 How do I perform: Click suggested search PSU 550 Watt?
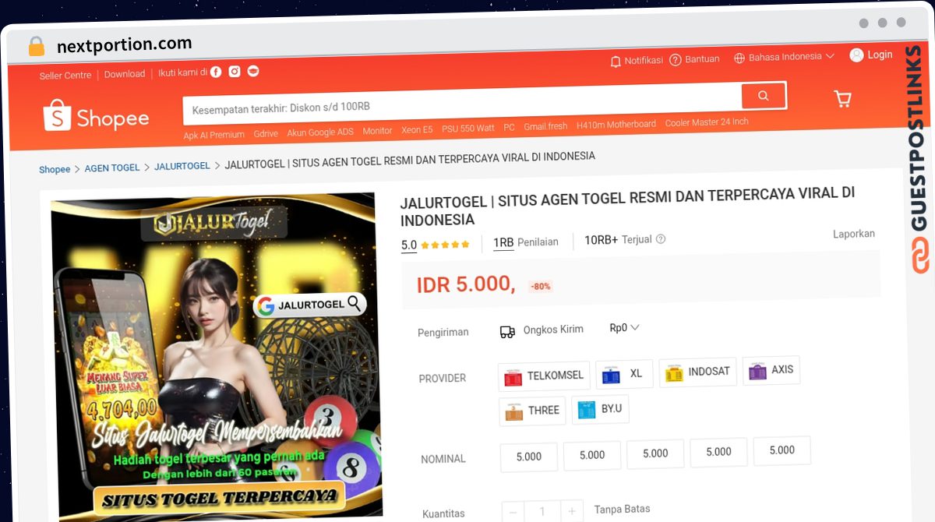(x=468, y=129)
